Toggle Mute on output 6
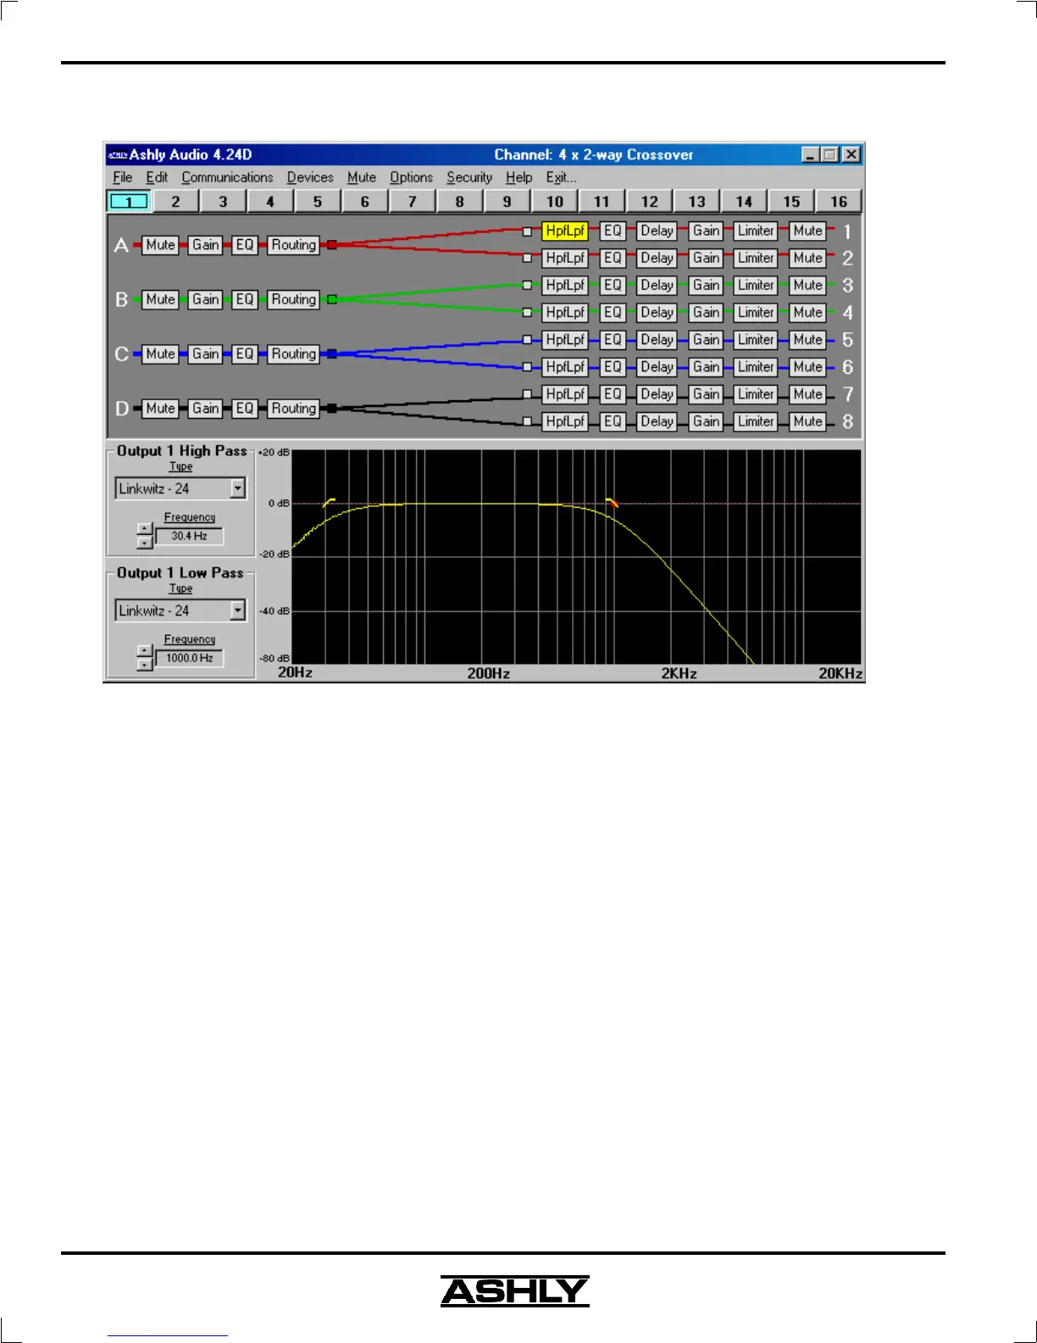This screenshot has width=1037, height=1343. (807, 366)
